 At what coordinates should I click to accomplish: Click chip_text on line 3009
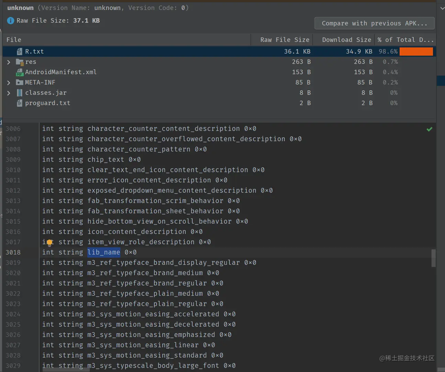pos(106,160)
